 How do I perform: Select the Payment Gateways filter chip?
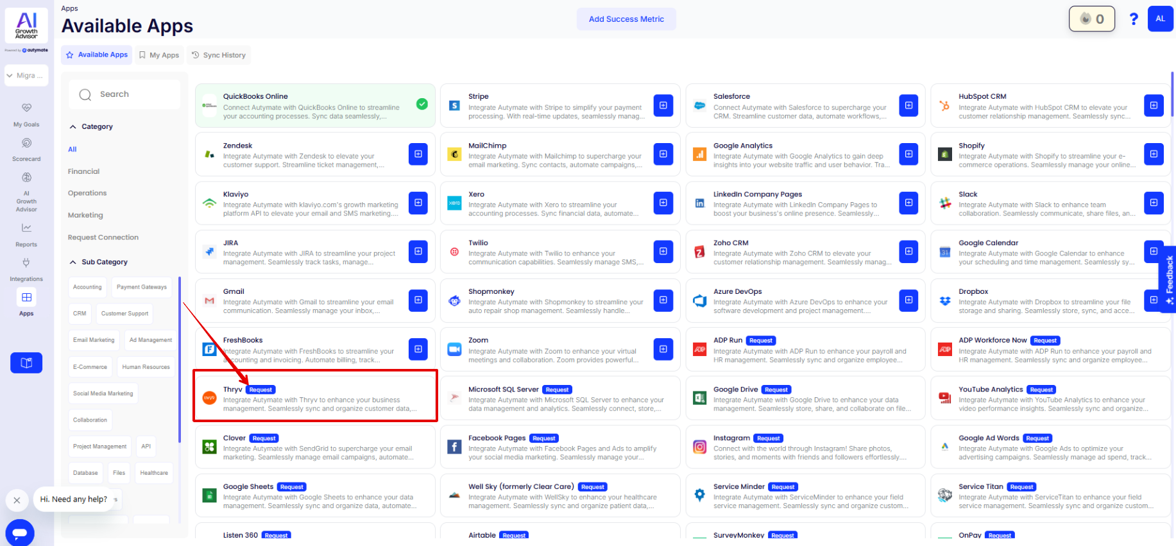click(142, 287)
